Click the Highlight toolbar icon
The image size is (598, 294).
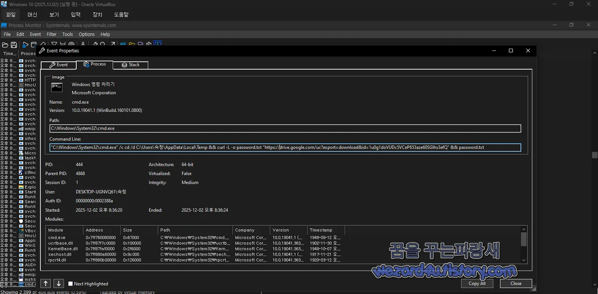[x=63, y=44]
